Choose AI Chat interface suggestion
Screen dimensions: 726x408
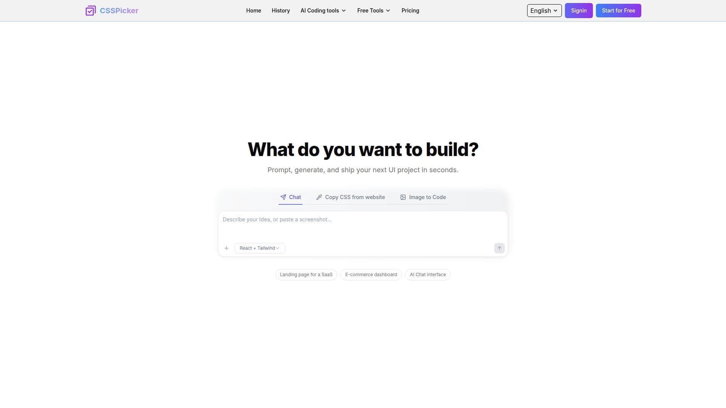click(x=428, y=275)
